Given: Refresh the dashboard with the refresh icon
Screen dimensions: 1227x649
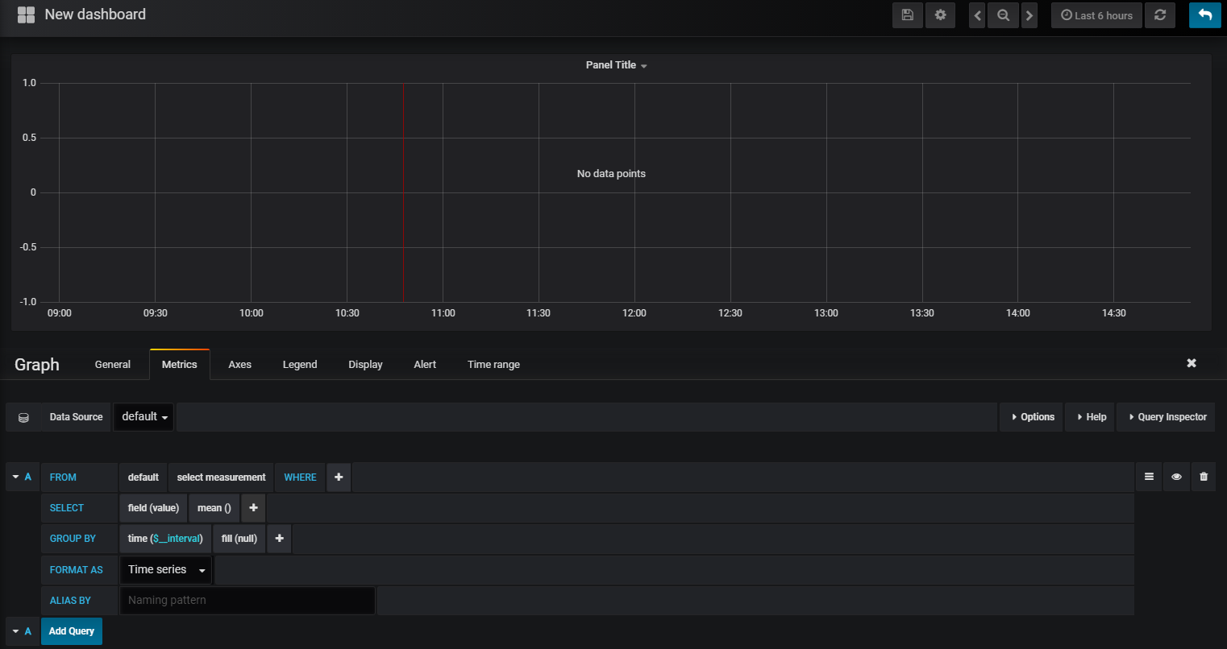Looking at the screenshot, I should point(1160,15).
